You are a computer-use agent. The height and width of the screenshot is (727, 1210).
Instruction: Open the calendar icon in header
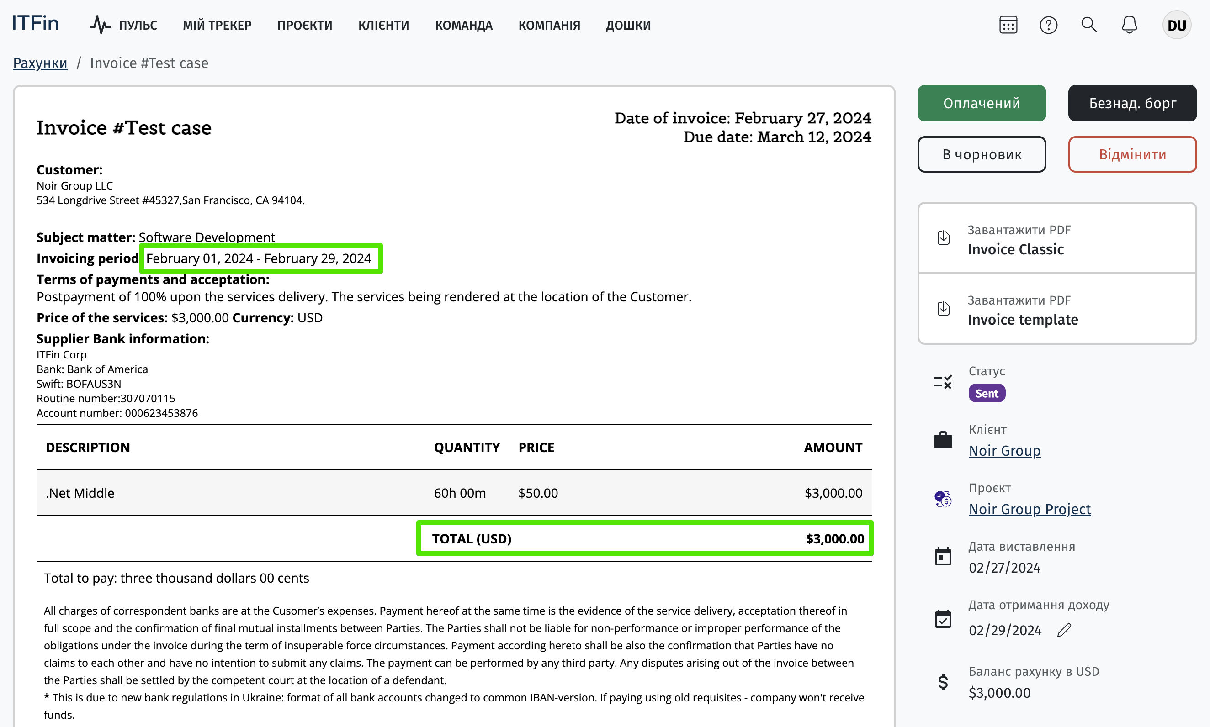click(1008, 25)
